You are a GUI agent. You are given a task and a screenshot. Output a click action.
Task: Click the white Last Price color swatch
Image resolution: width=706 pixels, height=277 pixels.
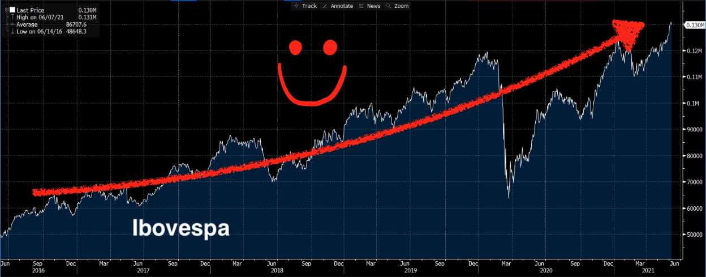point(12,10)
